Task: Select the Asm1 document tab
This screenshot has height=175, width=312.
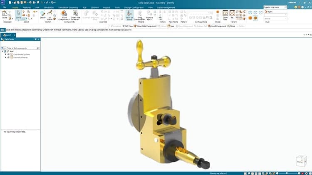Action: tap(7, 35)
